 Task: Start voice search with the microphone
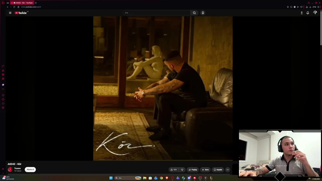(203, 13)
